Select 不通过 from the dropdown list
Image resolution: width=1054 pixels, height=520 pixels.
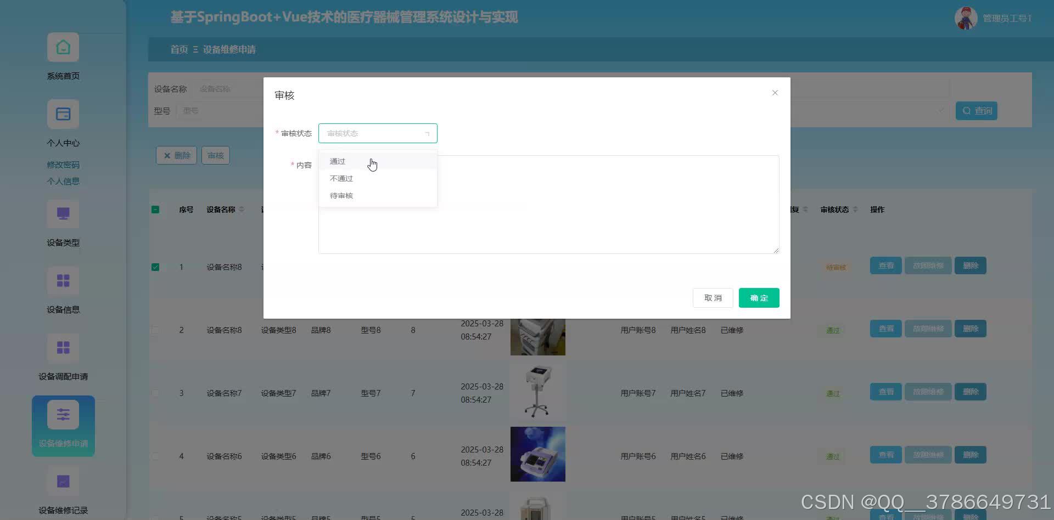coord(340,178)
